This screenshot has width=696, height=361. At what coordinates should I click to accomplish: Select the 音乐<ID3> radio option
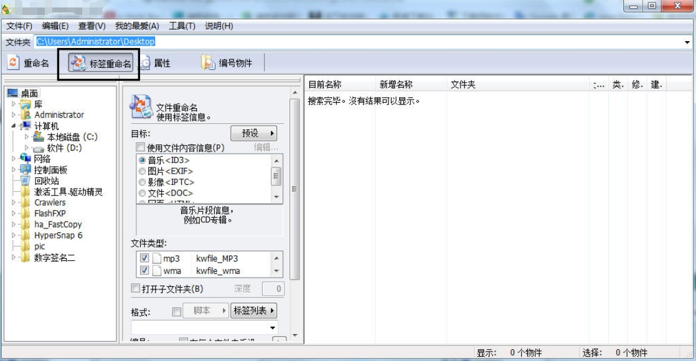[x=142, y=160]
